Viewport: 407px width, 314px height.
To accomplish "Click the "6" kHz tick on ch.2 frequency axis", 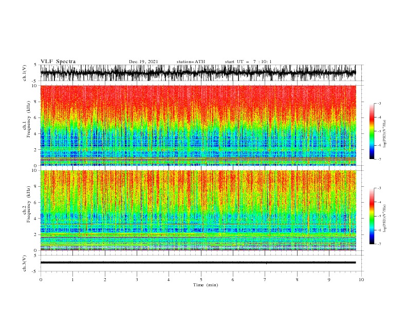I will (x=36, y=203).
